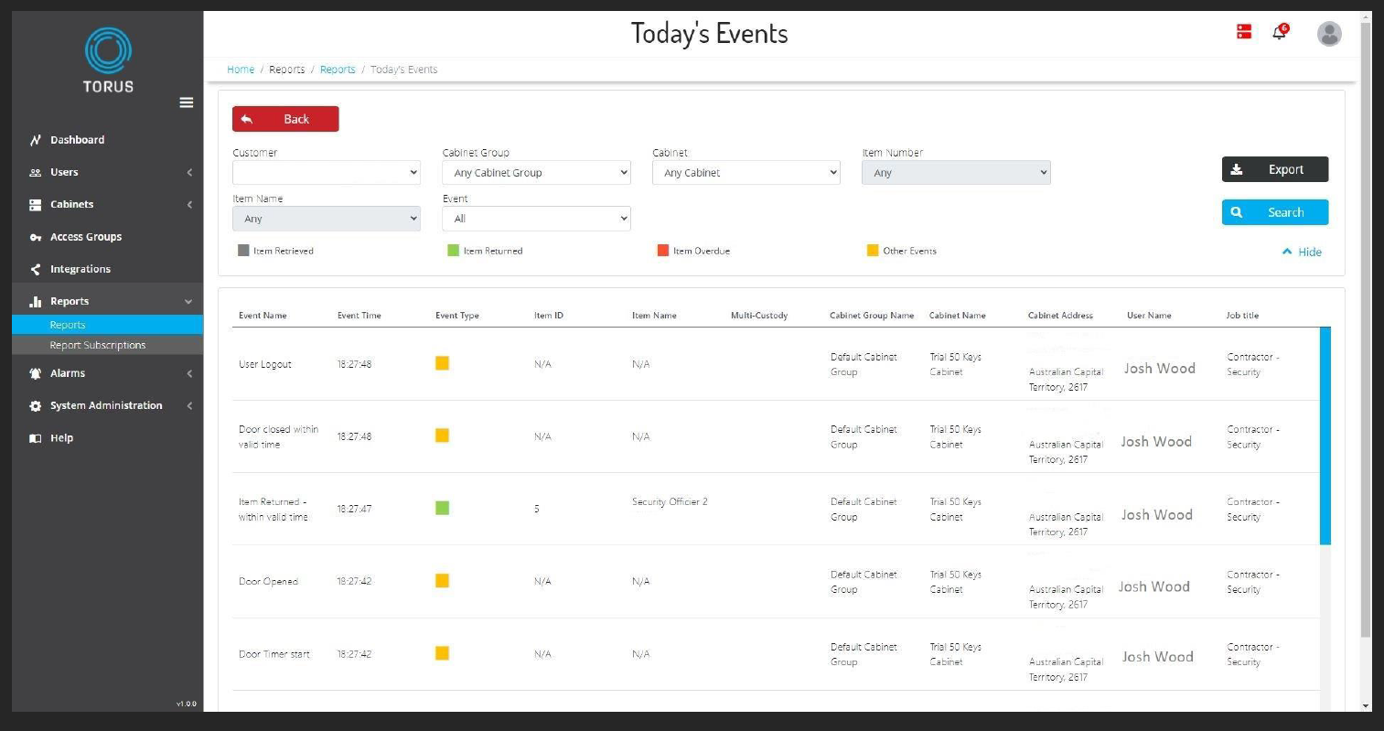Click the notification bell icon
The image size is (1384, 731).
(1279, 33)
